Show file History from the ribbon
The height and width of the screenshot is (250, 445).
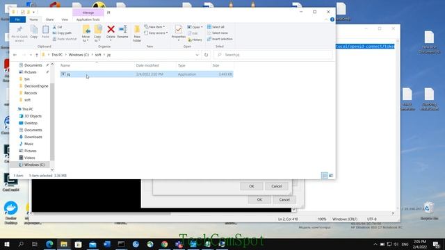pyautogui.click(x=195, y=40)
